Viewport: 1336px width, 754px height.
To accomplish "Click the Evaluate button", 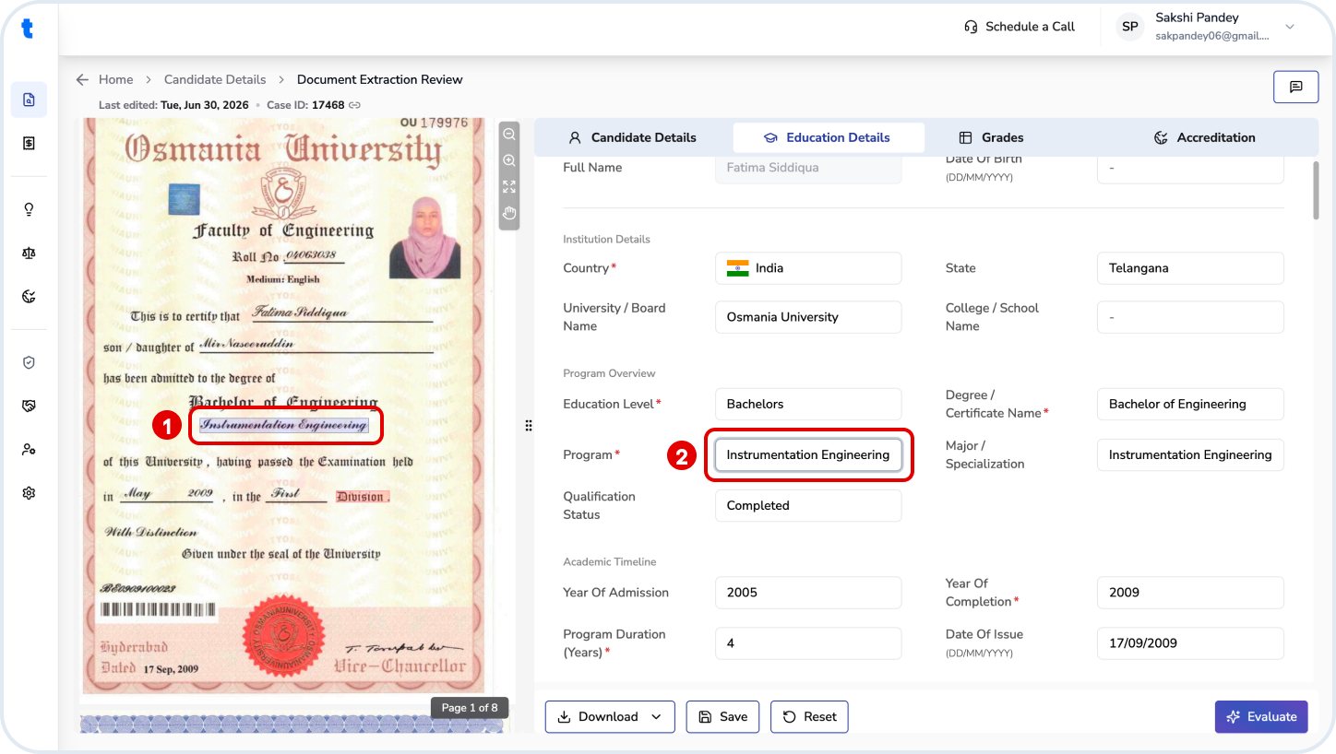I will click(1261, 716).
